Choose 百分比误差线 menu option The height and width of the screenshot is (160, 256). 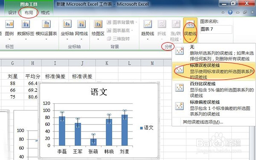pos(214,89)
